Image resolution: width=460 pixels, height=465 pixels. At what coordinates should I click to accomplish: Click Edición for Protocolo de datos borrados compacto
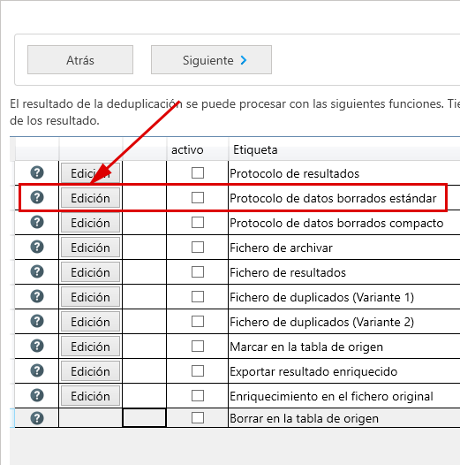point(91,223)
